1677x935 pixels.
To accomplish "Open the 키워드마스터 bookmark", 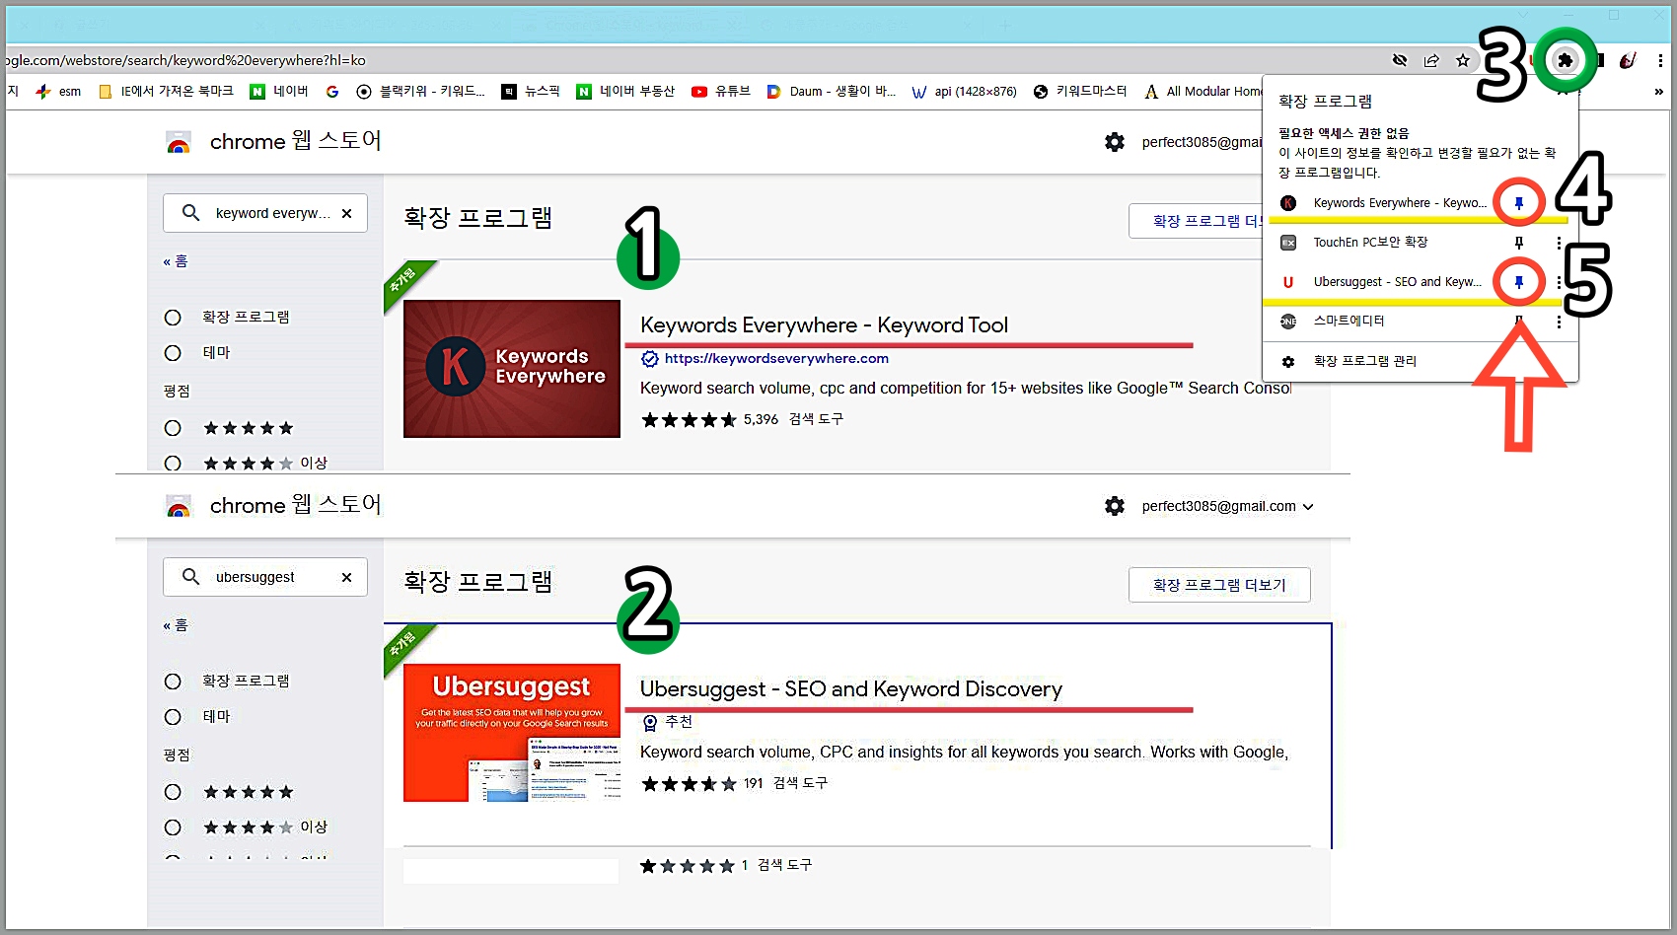I will tap(1080, 92).
